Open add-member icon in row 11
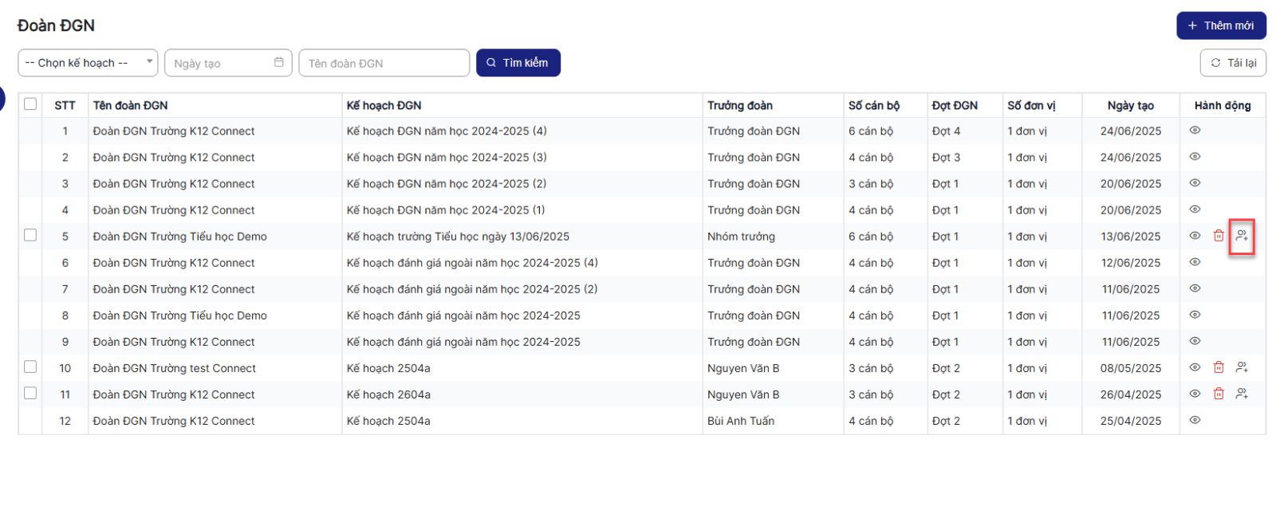Screen dimensions: 1276x510 point(1242,394)
